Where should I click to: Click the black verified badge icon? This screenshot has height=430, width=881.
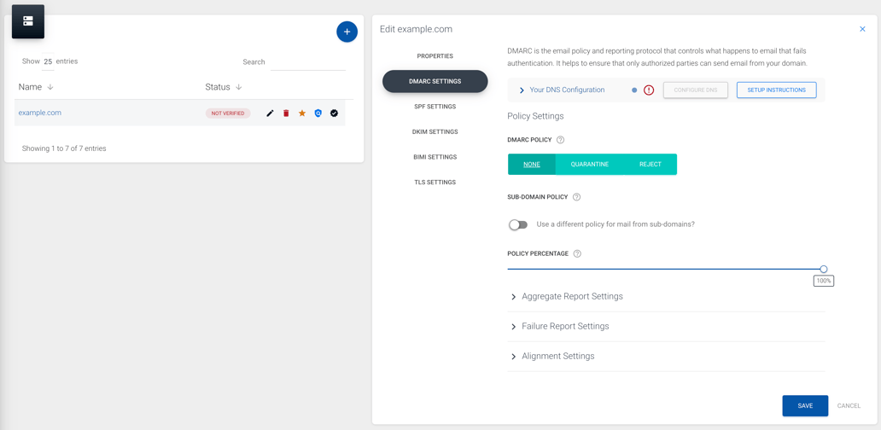(334, 113)
